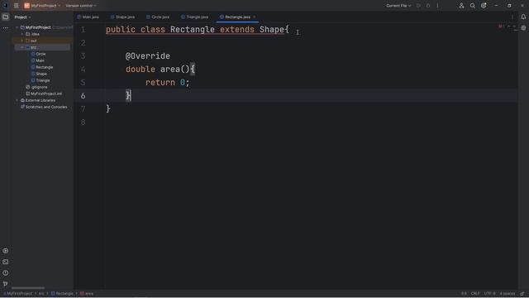Click the error indicator in editor
529x298 pixels.
[501, 26]
